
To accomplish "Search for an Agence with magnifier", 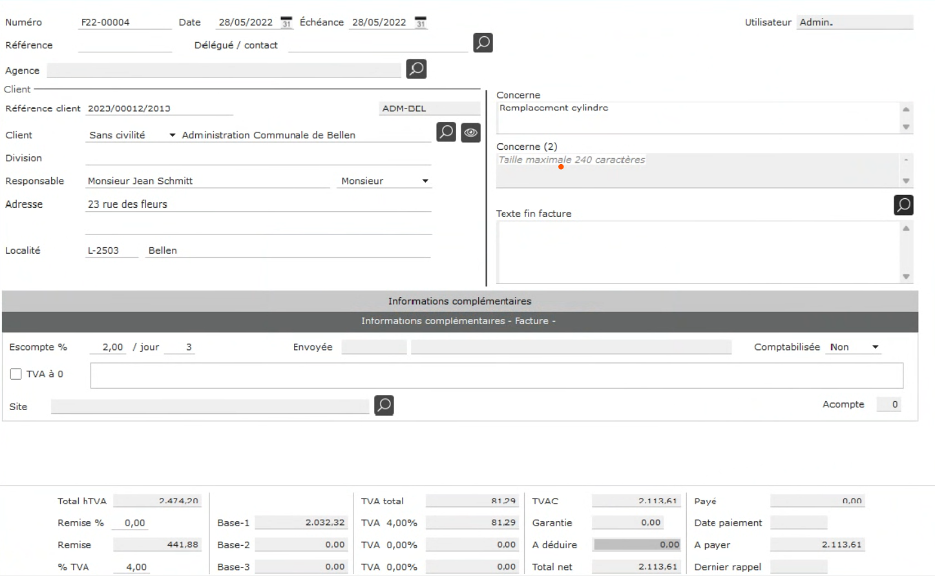I will click(x=416, y=69).
